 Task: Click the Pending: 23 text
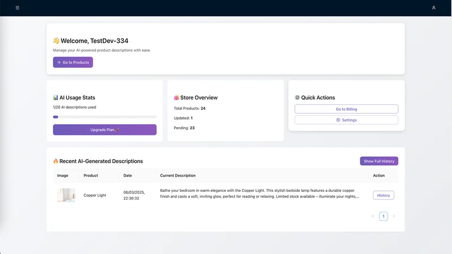pos(184,128)
